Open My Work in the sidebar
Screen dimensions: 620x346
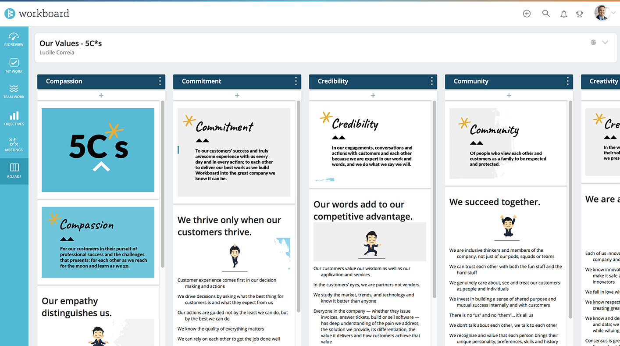click(x=14, y=66)
